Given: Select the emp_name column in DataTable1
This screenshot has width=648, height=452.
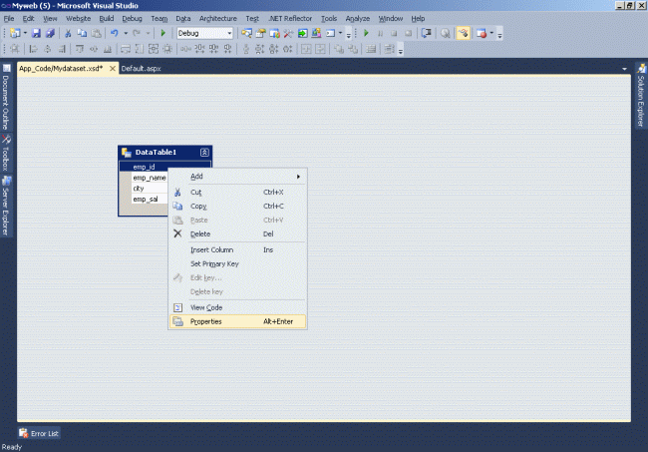Looking at the screenshot, I should (x=149, y=178).
